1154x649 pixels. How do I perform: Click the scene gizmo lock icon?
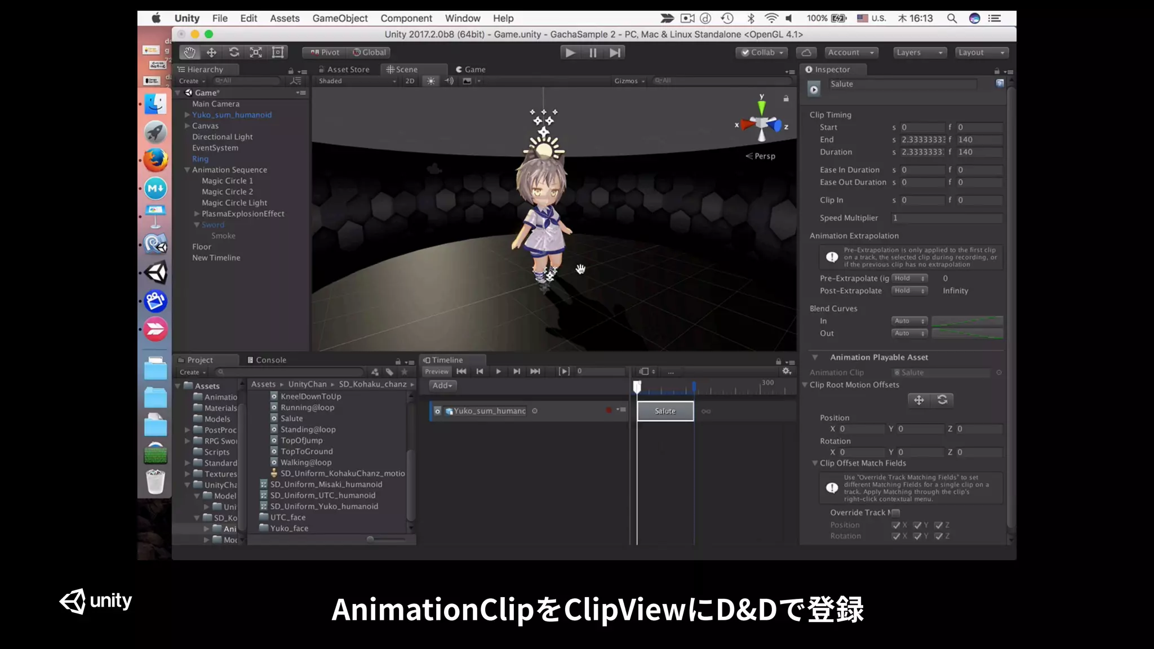[x=786, y=99]
